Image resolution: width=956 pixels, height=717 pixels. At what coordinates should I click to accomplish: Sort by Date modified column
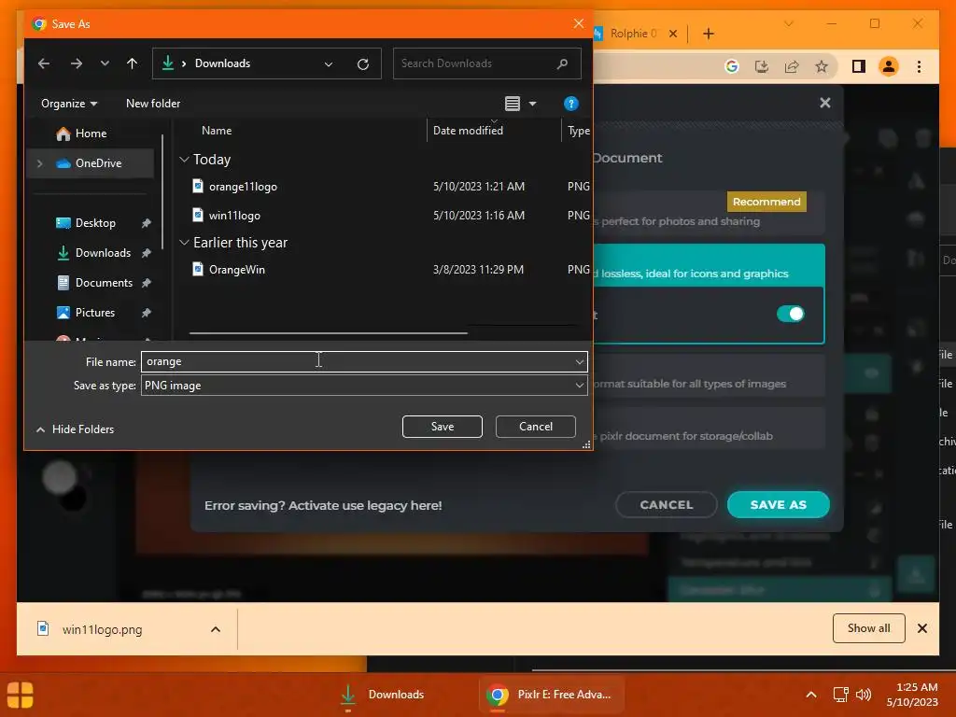point(468,131)
